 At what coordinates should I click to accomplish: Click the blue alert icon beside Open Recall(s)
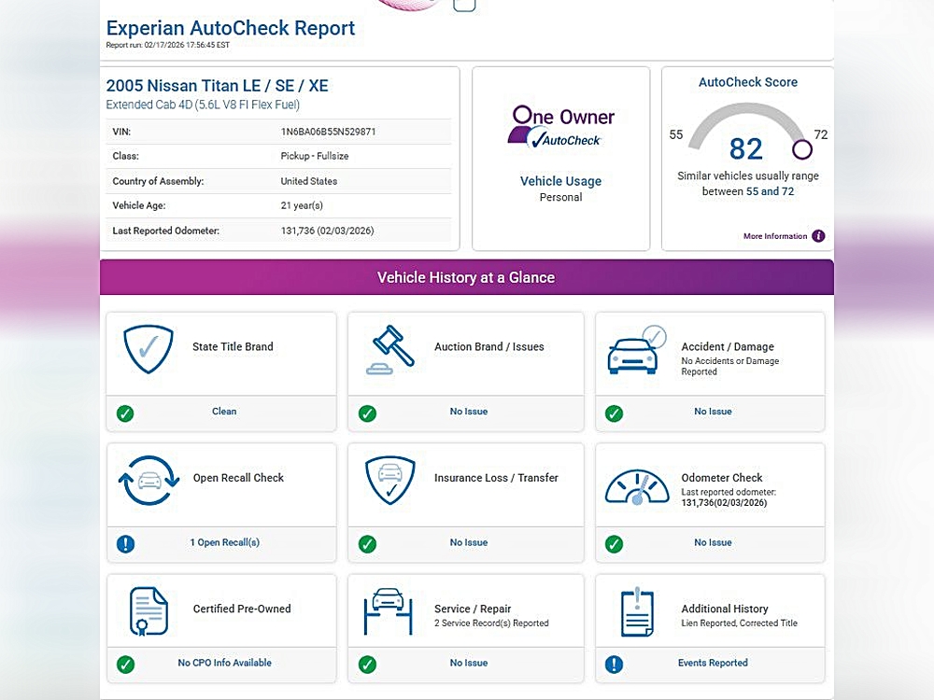(125, 543)
